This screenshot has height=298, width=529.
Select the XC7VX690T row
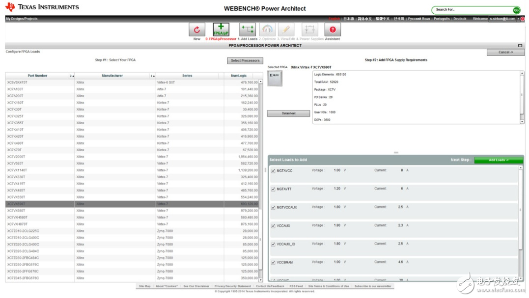tap(132, 204)
